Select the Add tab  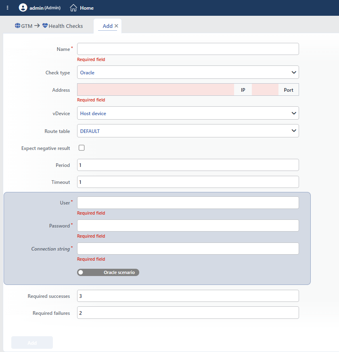point(107,26)
